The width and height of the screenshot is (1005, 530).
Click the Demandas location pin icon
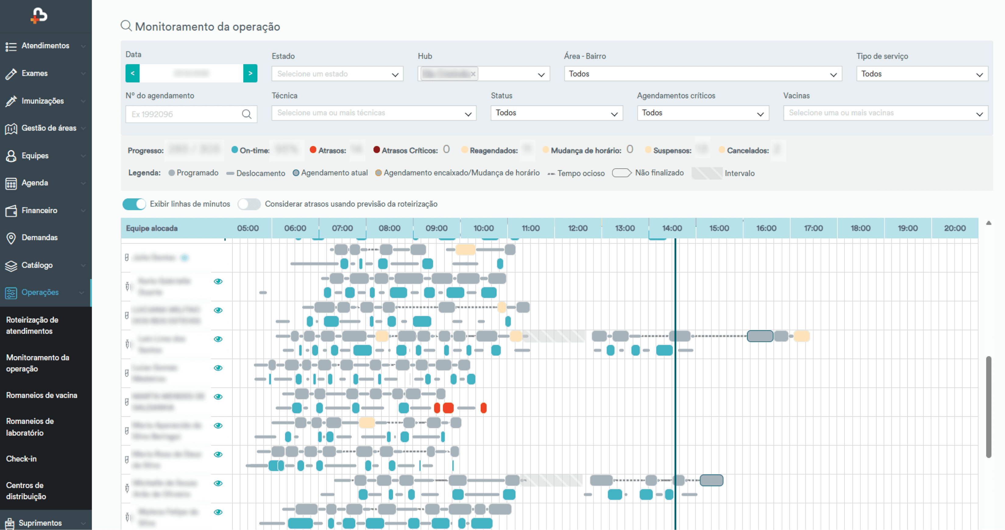pos(11,238)
